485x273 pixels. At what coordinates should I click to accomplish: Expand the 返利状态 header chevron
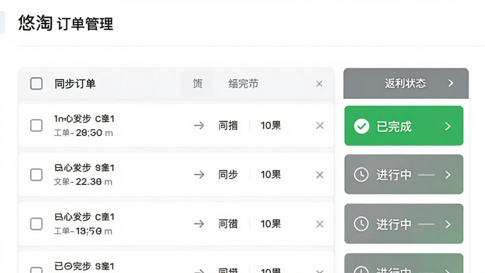pyautogui.click(x=451, y=83)
